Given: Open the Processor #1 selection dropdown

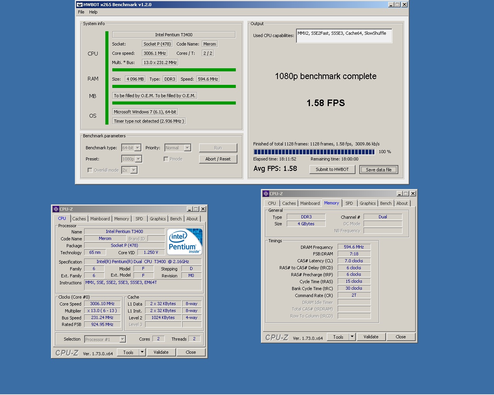Looking at the screenshot, I should (x=122, y=339).
